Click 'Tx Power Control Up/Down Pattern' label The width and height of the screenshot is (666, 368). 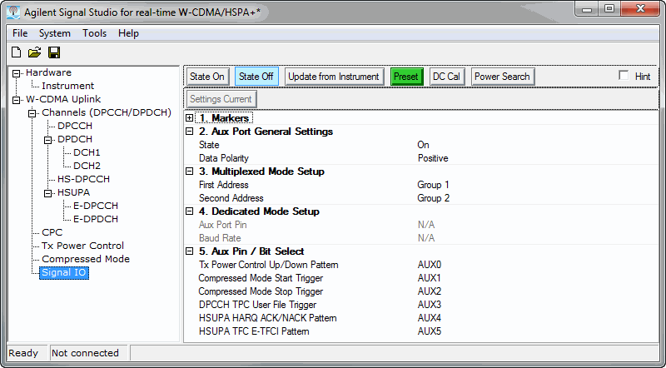tap(268, 265)
